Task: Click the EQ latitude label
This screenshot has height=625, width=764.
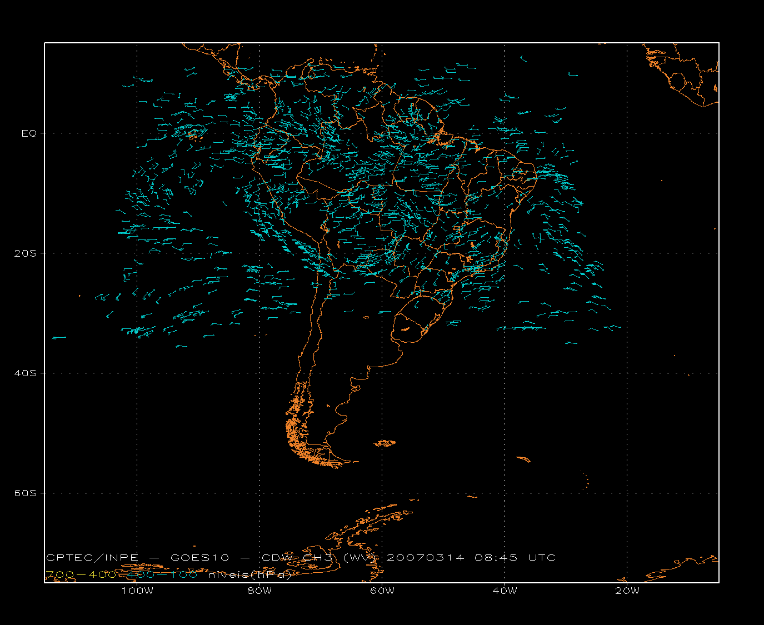Action: coord(29,133)
